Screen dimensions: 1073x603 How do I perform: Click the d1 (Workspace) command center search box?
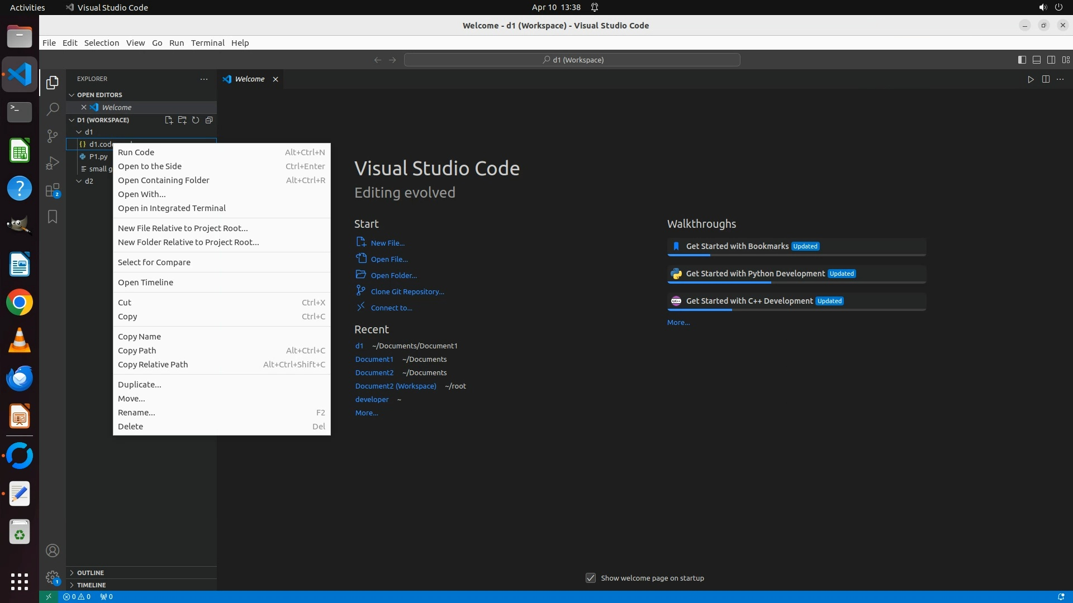pyautogui.click(x=572, y=60)
